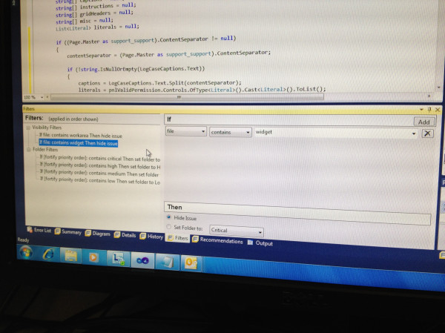Switch to the History tab
The width and height of the screenshot is (445, 333).
click(x=151, y=236)
